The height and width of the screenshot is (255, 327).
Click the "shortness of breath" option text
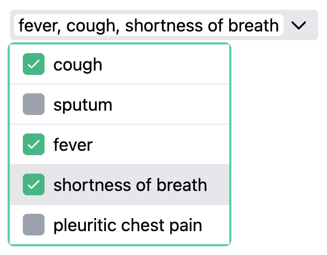point(130,185)
